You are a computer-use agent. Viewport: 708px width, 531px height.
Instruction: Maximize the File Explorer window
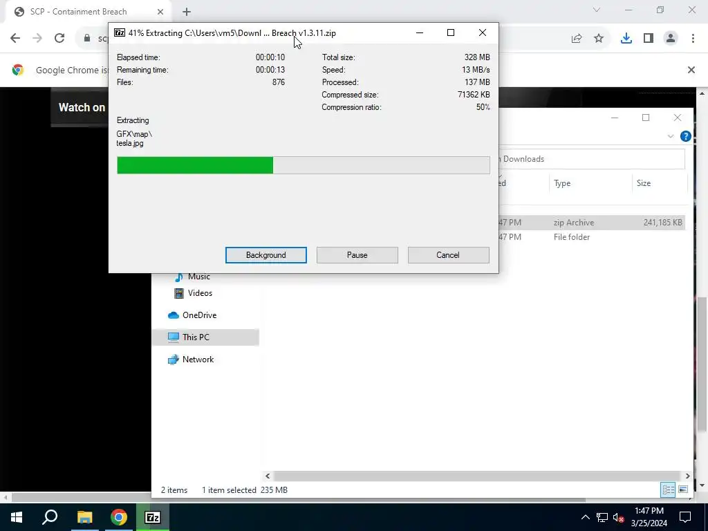coord(646,118)
